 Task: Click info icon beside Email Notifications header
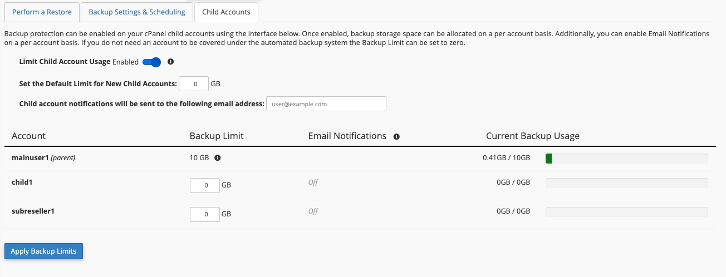[396, 136]
